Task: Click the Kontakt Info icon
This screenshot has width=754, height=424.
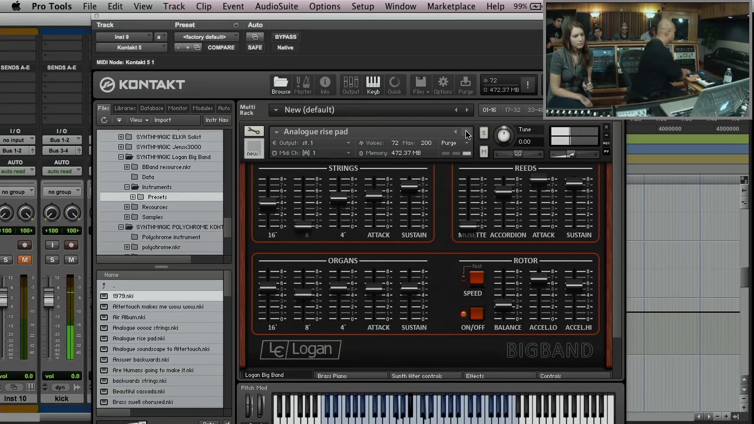Action: 325,85
